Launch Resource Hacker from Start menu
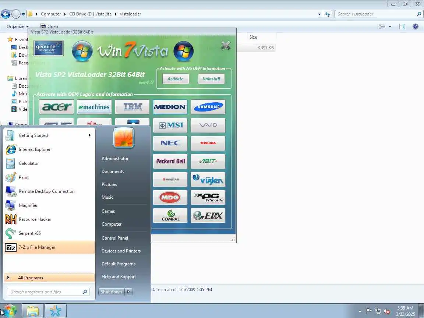 click(49, 219)
